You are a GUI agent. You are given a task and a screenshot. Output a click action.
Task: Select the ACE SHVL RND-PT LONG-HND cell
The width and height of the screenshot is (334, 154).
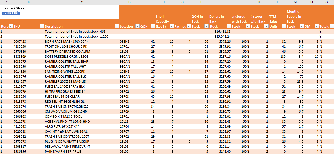82,121
